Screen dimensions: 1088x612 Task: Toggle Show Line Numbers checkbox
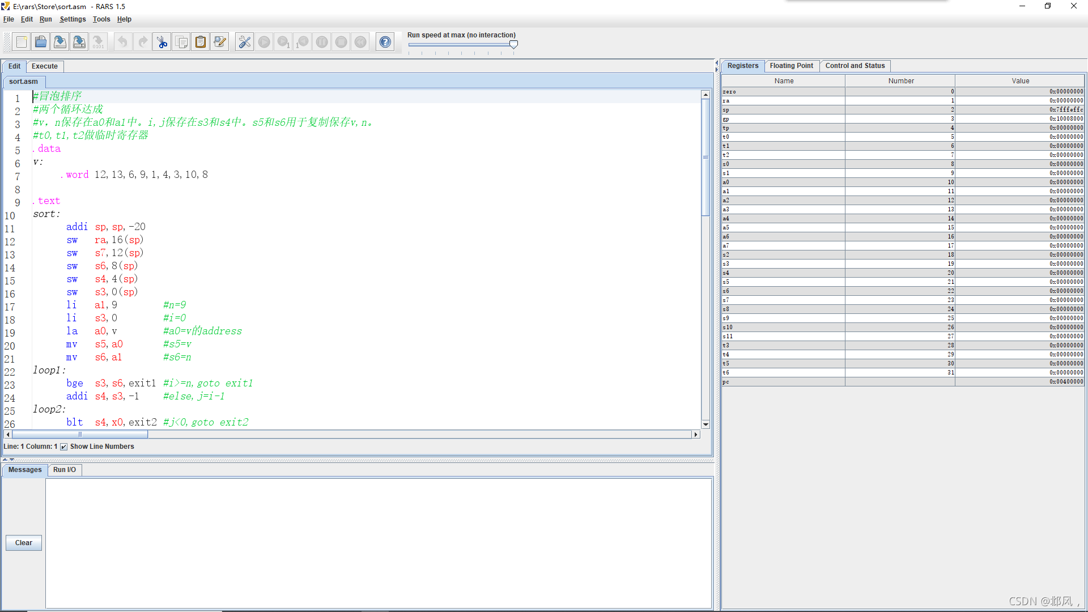click(64, 447)
